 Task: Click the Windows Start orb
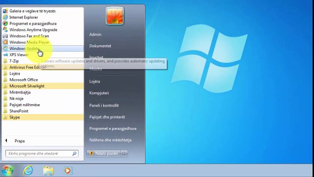tap(7, 171)
